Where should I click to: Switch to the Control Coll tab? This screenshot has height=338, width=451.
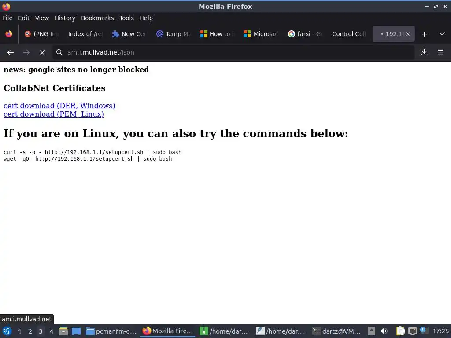pyautogui.click(x=349, y=34)
